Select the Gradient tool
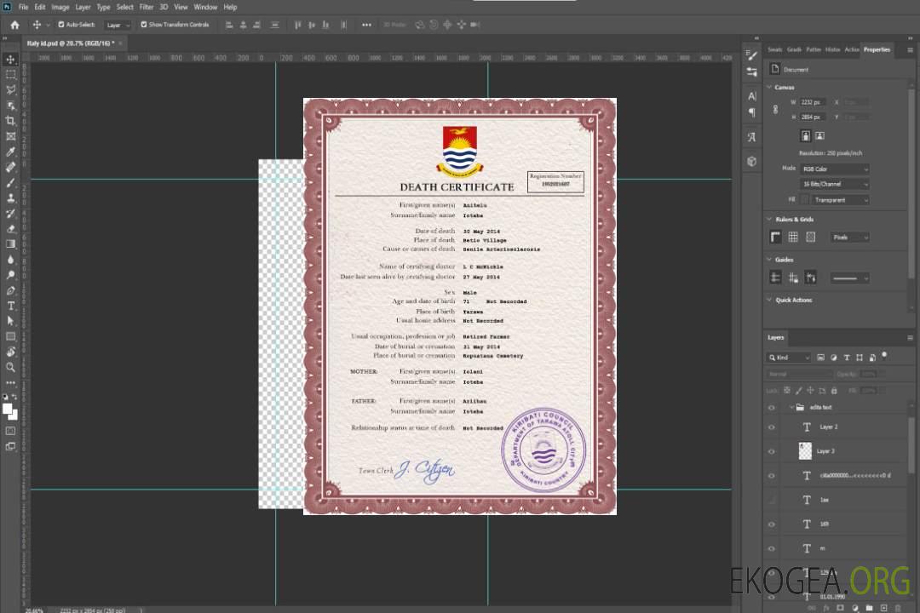The height and width of the screenshot is (613, 920). [10, 244]
